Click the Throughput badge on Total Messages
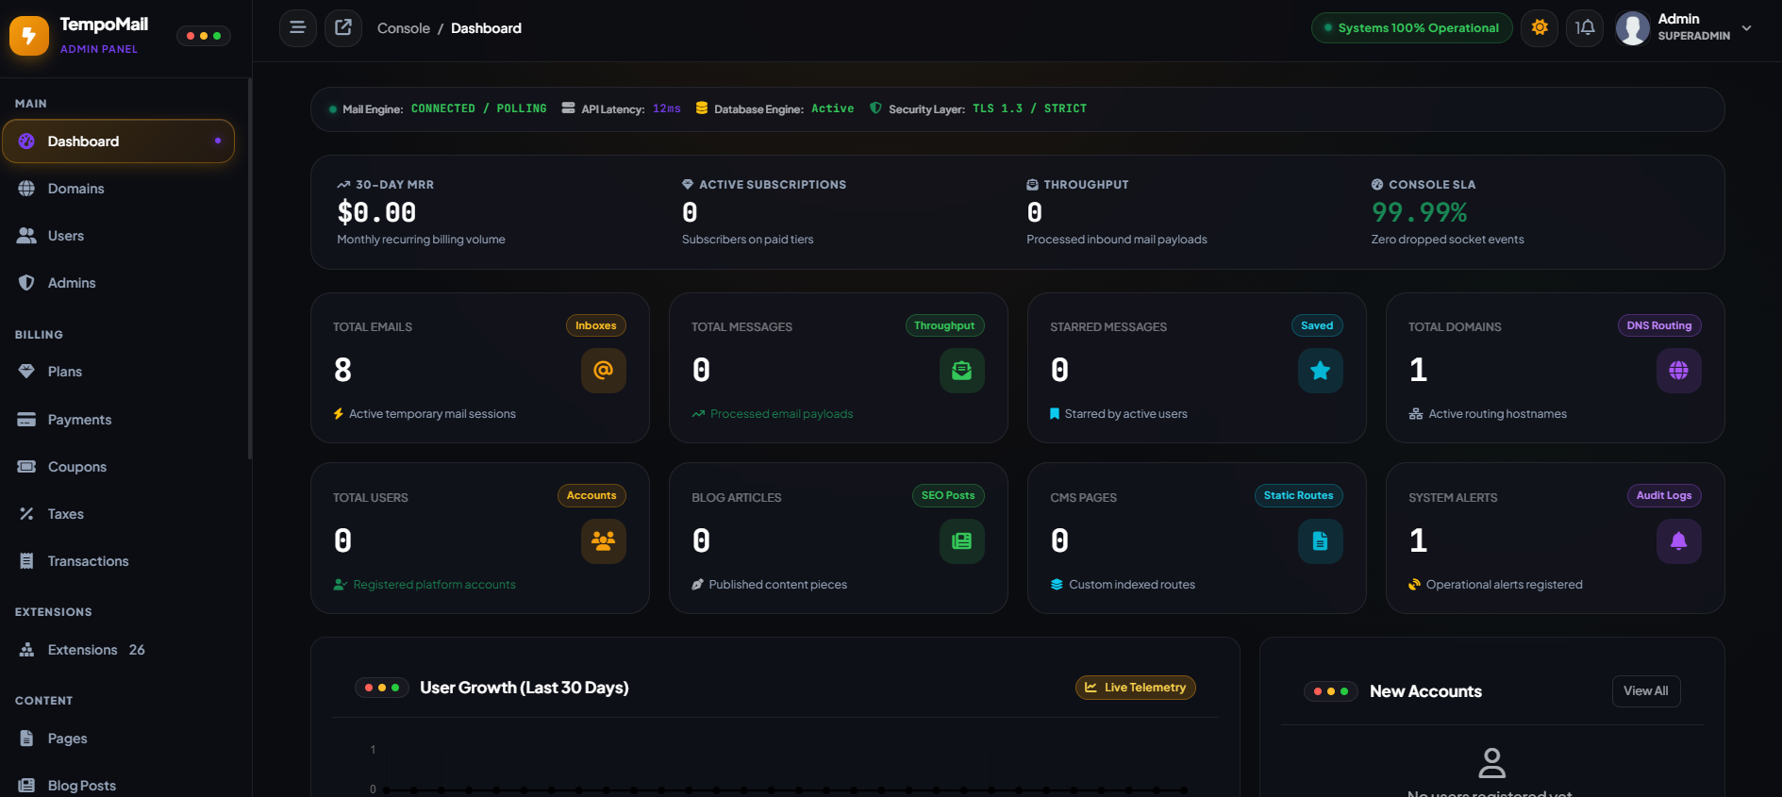Image resolution: width=1782 pixels, height=797 pixels. (x=944, y=325)
